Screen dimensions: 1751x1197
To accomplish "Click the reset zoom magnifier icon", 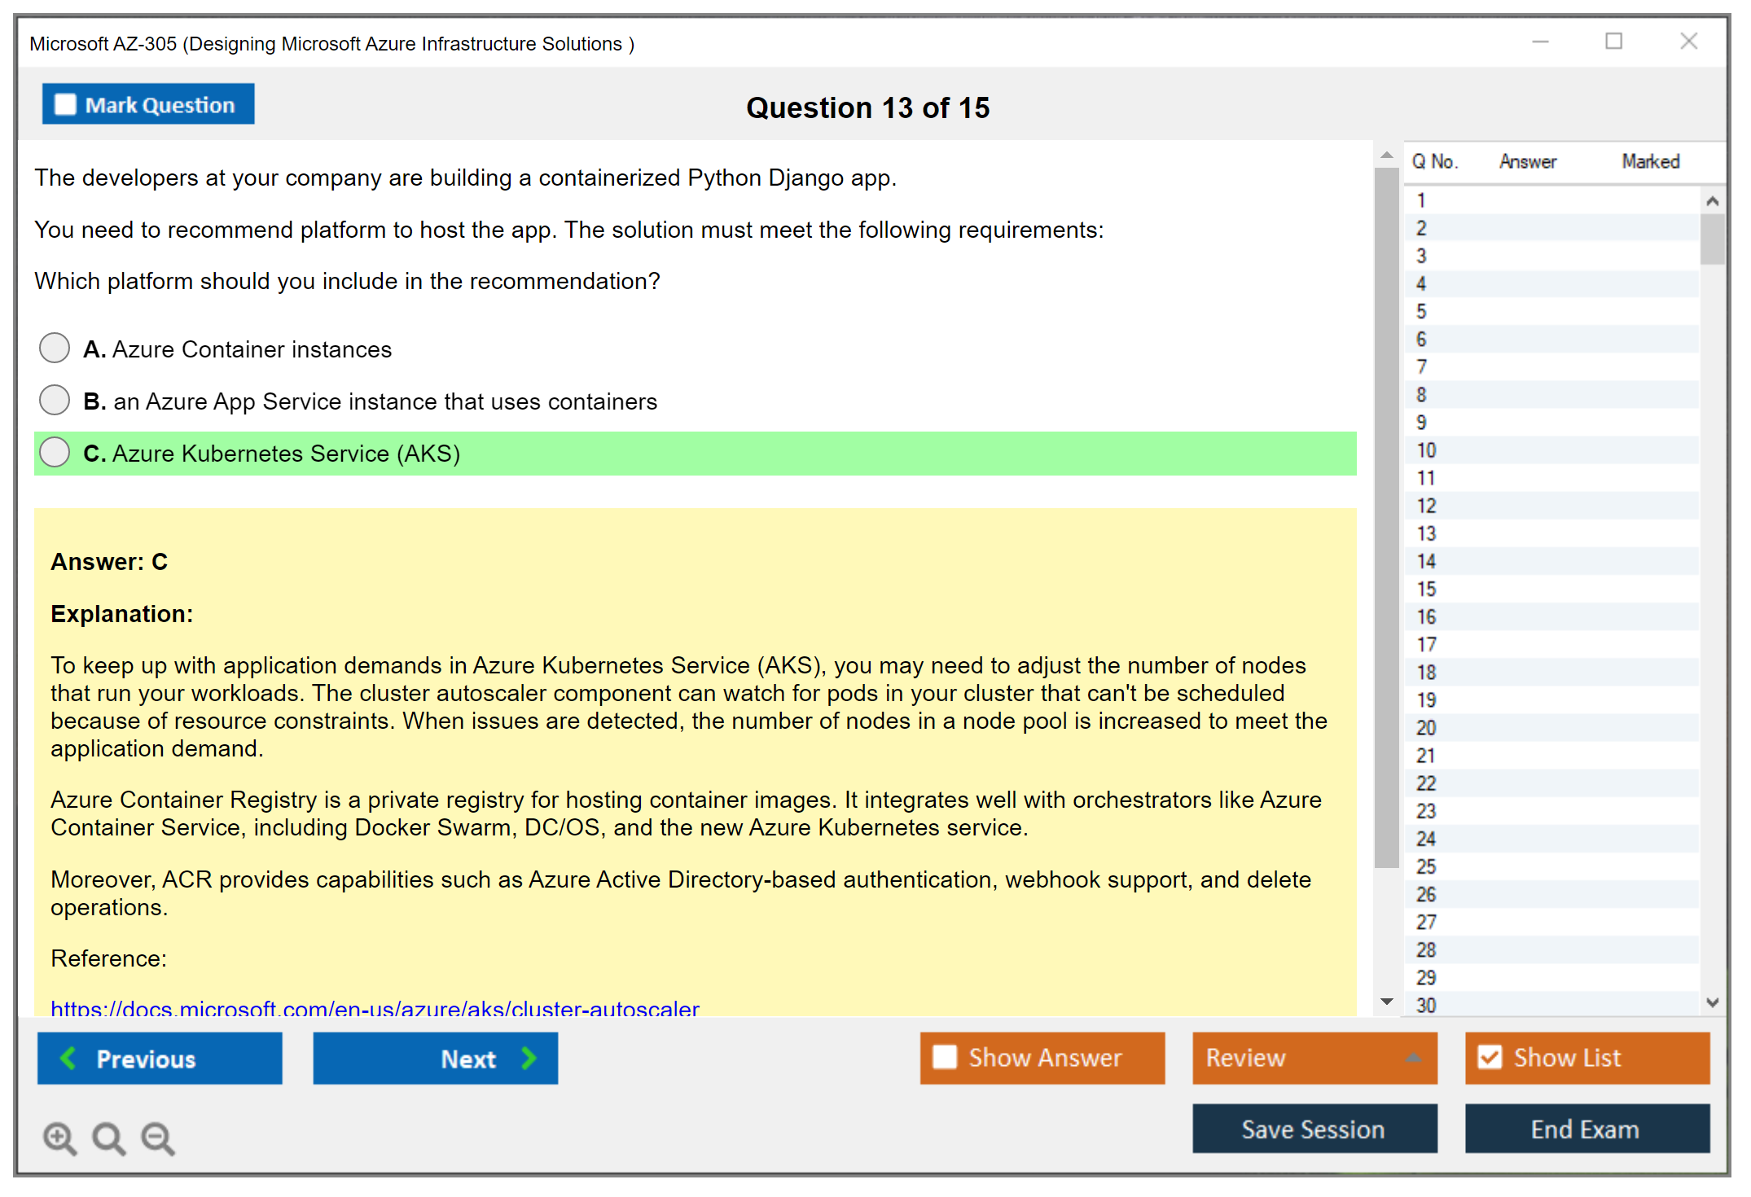I will click(108, 1138).
